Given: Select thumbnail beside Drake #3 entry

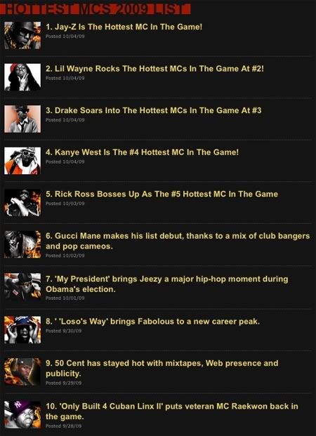Looking at the screenshot, I should point(22,119).
